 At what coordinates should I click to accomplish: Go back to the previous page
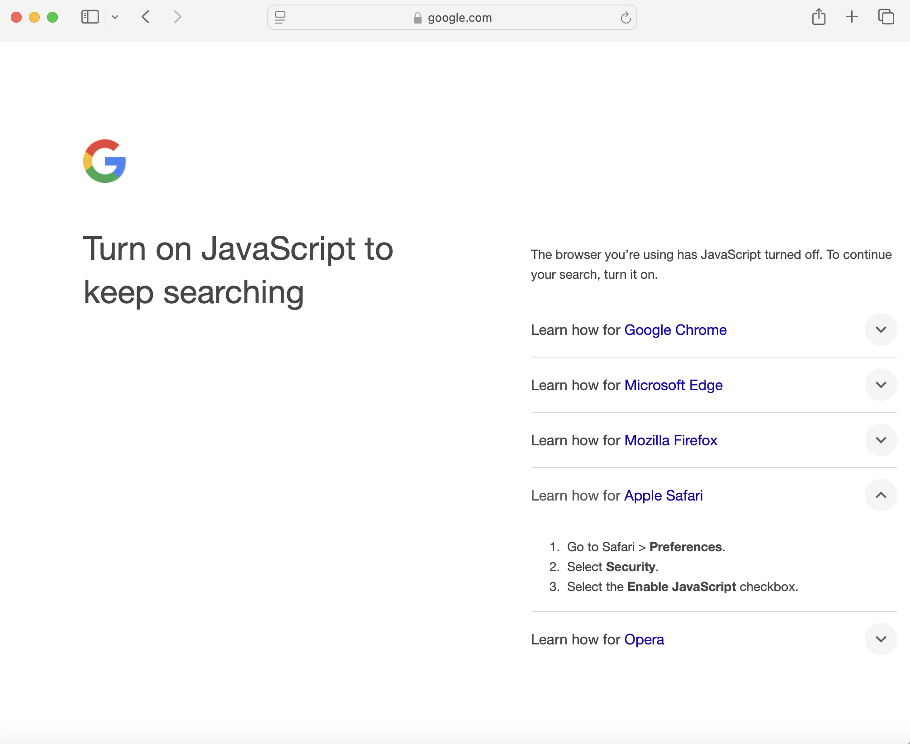(x=146, y=17)
